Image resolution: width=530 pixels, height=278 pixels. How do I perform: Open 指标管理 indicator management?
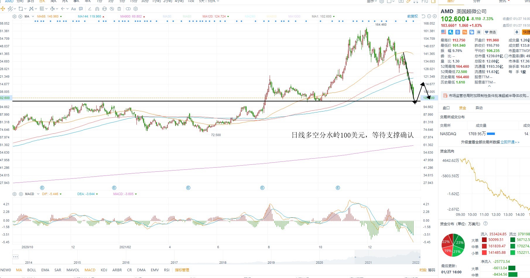coord(182,270)
